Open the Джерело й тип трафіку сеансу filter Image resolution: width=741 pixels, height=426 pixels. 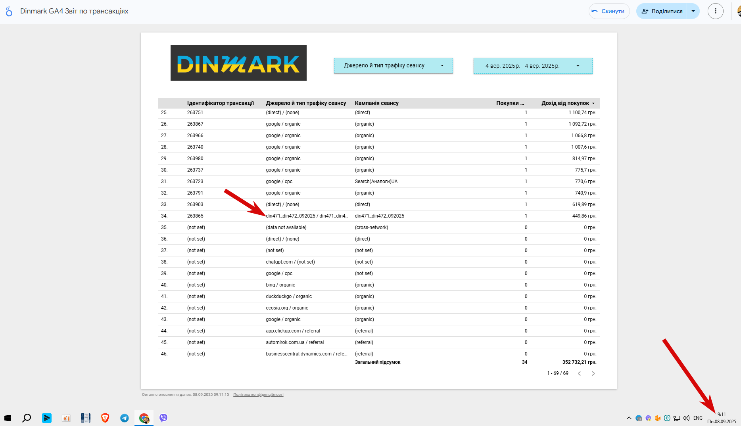(x=393, y=66)
